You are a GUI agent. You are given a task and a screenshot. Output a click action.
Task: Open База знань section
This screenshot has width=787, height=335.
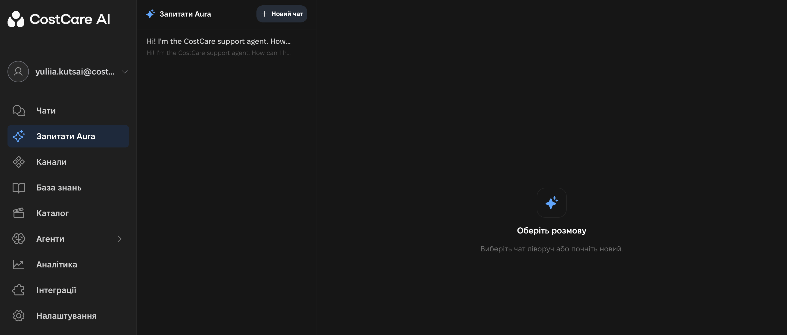(68, 188)
